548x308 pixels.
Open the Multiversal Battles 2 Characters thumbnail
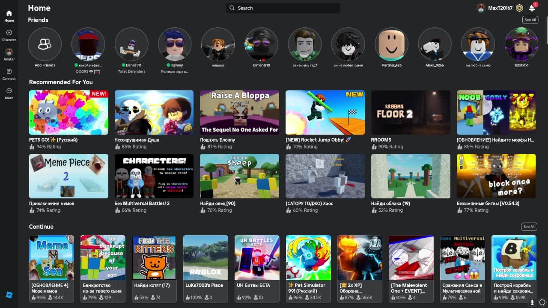pyautogui.click(x=154, y=176)
